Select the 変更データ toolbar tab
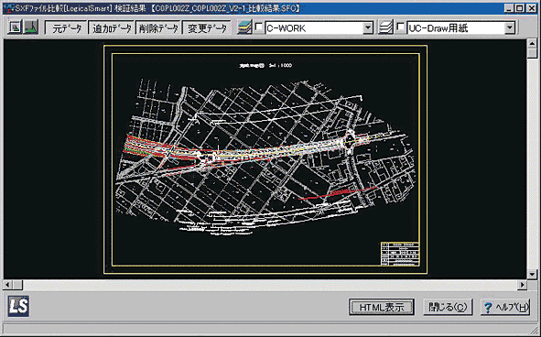Screen dimensions: 541x337 207,27
